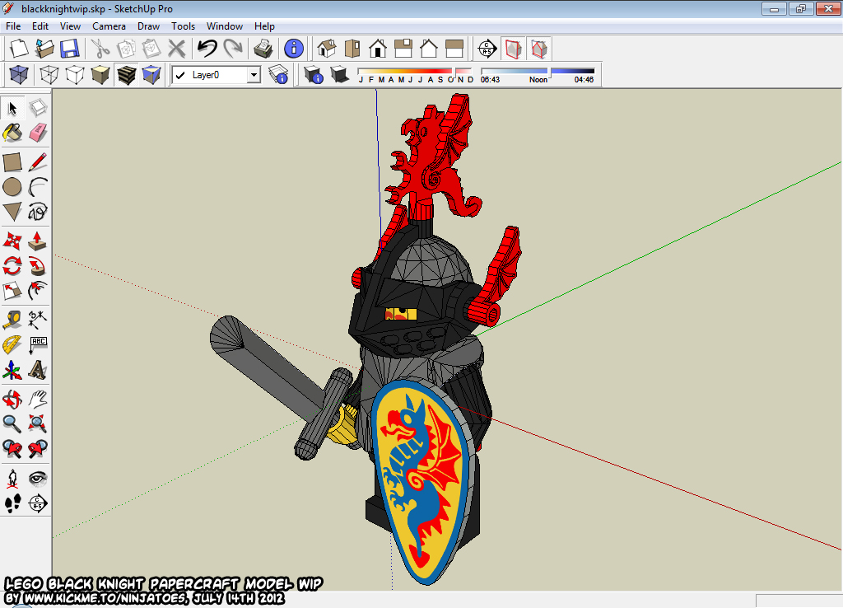Click the Zoom Extents icon
The width and height of the screenshot is (843, 608).
(37, 423)
